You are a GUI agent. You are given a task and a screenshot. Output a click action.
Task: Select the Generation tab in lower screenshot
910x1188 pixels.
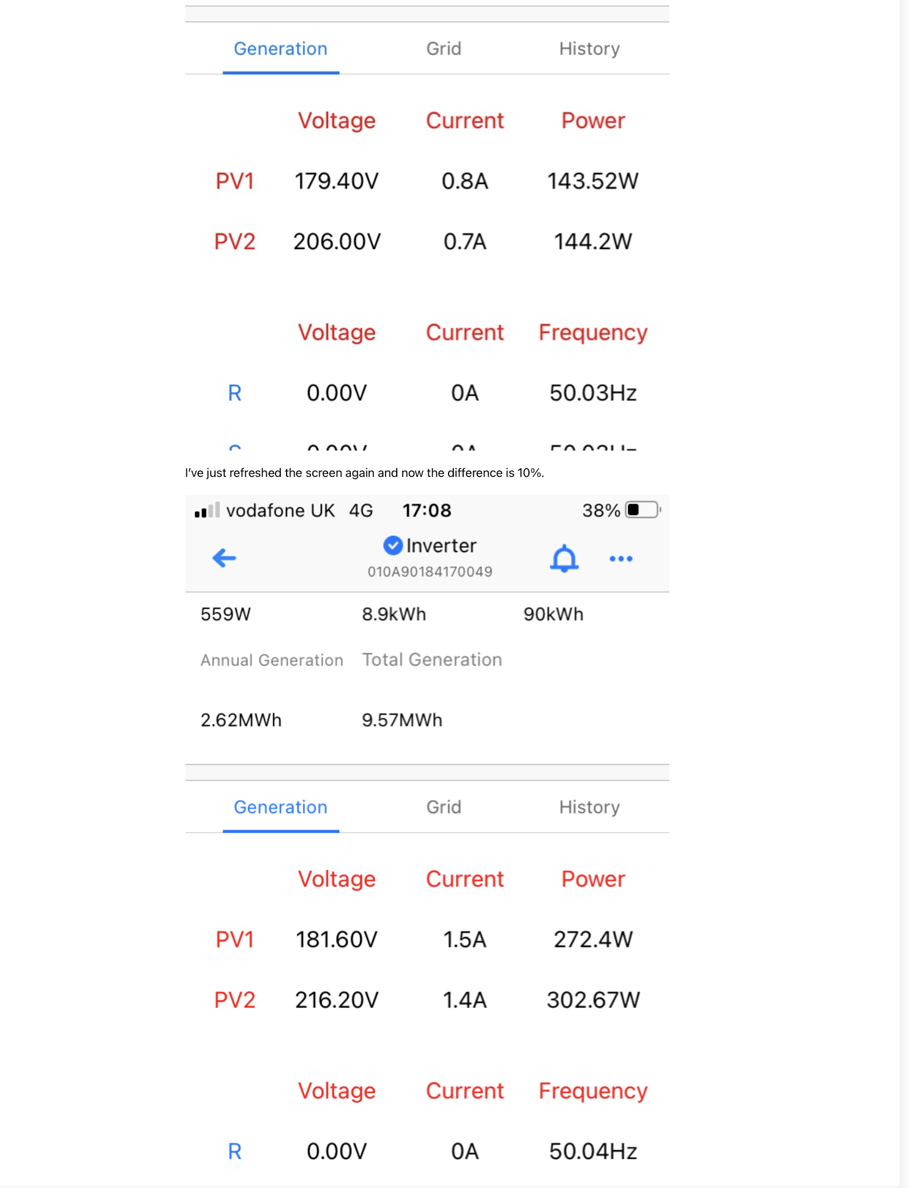pyautogui.click(x=281, y=807)
